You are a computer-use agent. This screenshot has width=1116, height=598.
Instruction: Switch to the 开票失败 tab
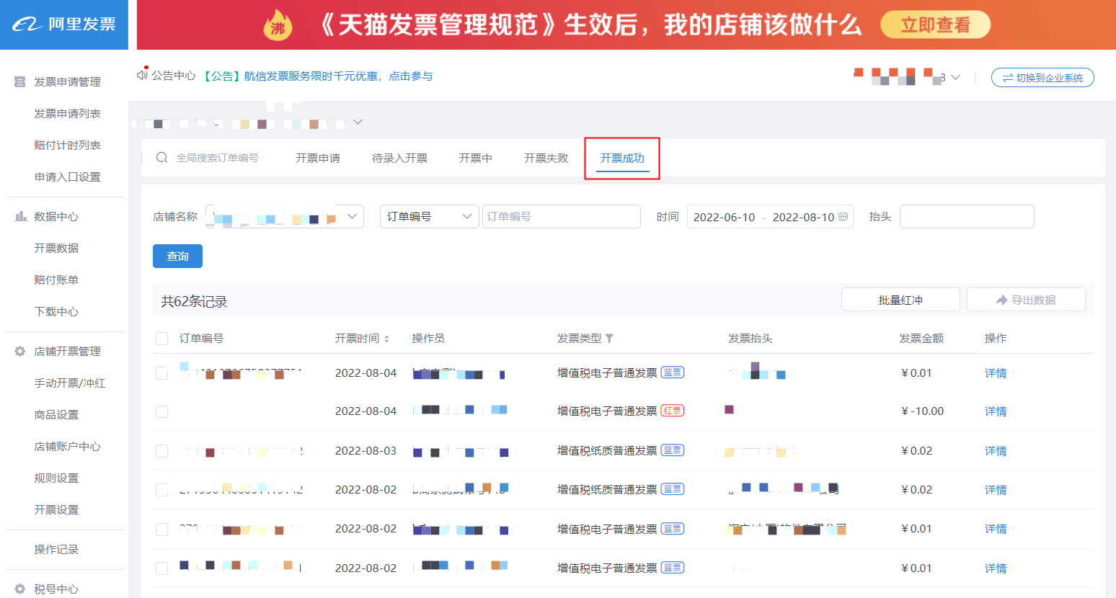tap(546, 158)
